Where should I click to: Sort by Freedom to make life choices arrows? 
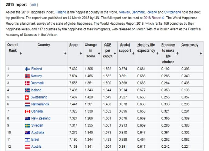(x=177, y=53)
